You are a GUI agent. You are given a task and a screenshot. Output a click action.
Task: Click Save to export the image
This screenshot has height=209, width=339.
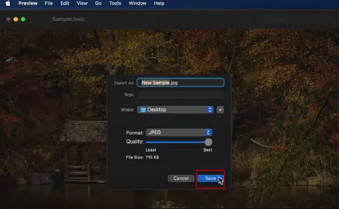pos(210,178)
